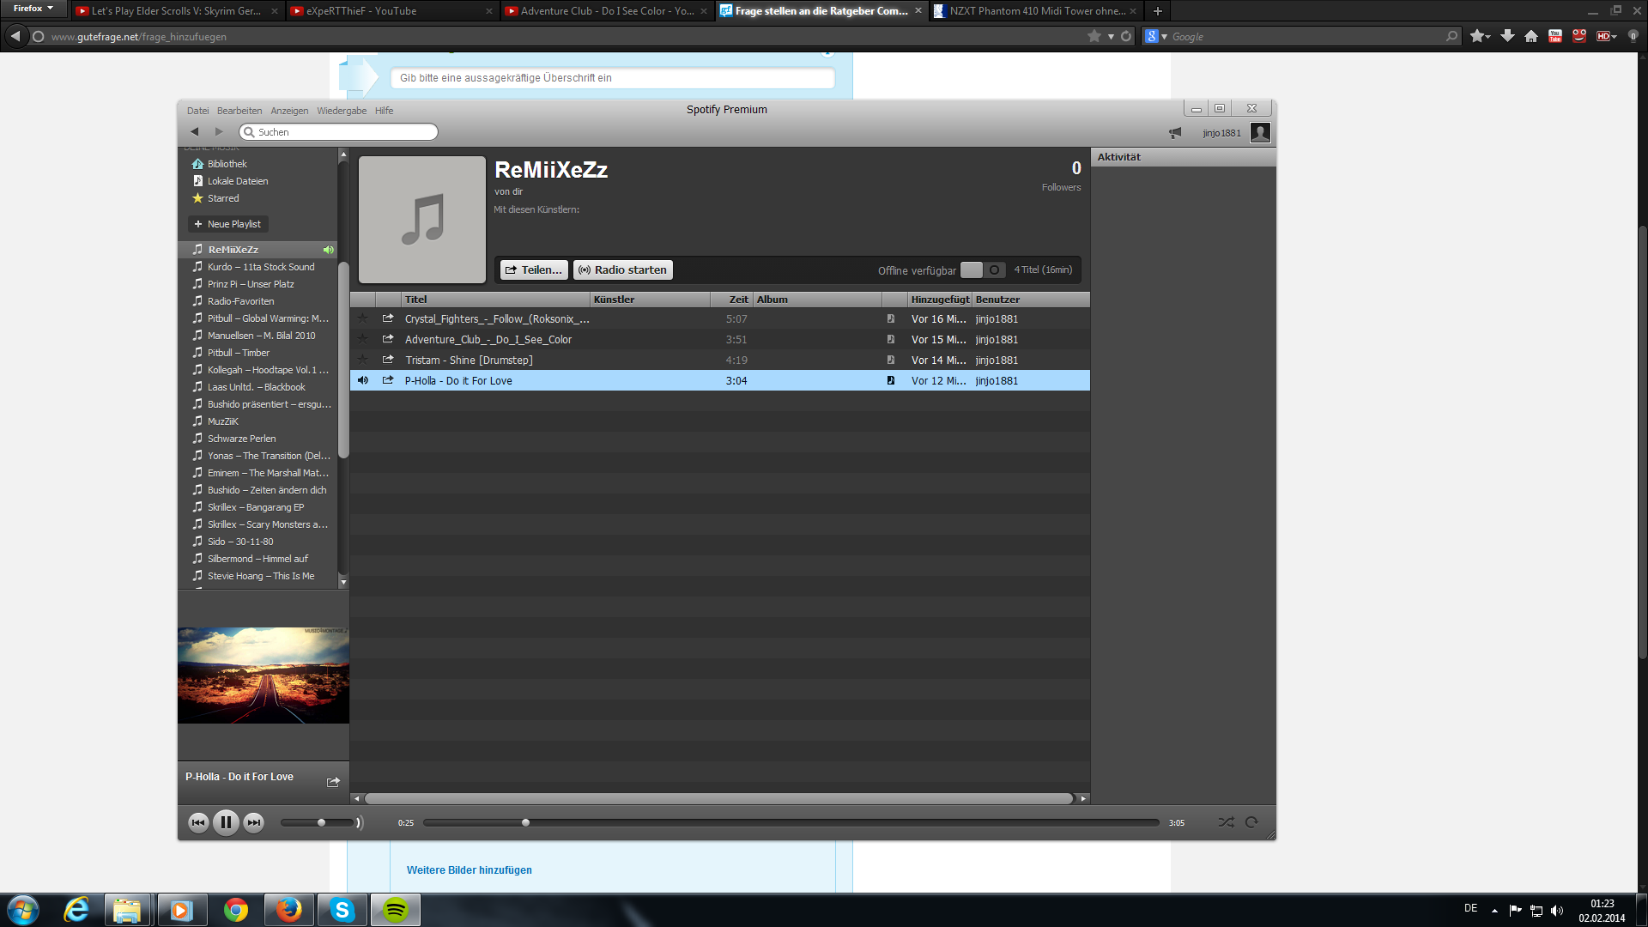Open the HD toolbar button dropdown
Screen dimensions: 1648x927
[1607, 36]
